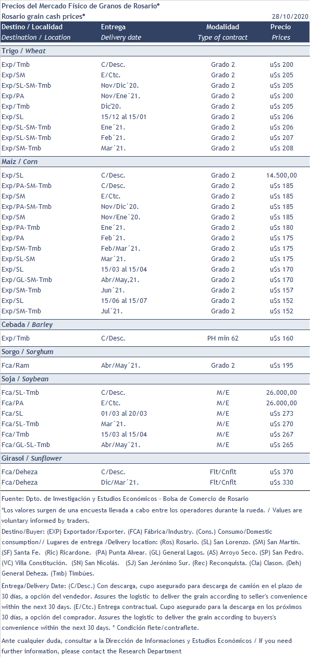Select the Maíz / Corn section heading
310x657 pixels.
[20, 161]
